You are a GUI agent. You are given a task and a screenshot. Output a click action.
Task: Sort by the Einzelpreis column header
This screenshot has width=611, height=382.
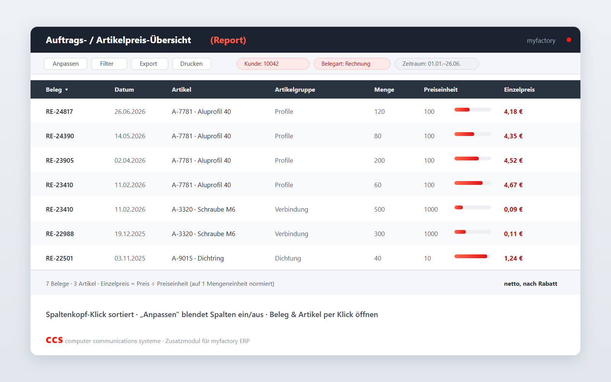[x=519, y=90]
